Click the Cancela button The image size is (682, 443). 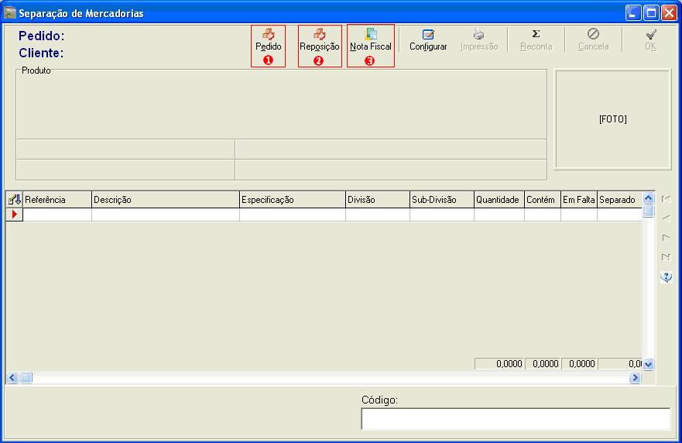pyautogui.click(x=593, y=40)
